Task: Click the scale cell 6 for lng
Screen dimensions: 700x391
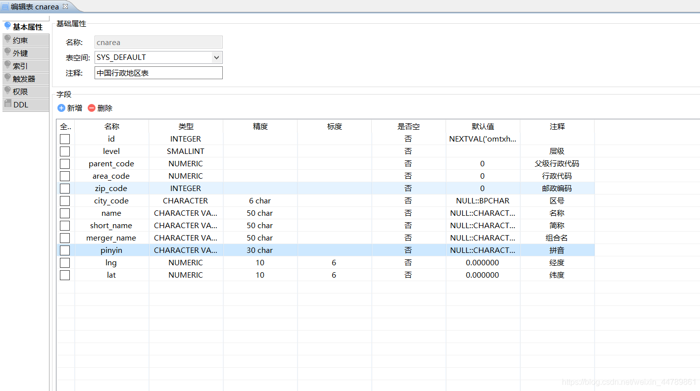Action: click(334, 263)
